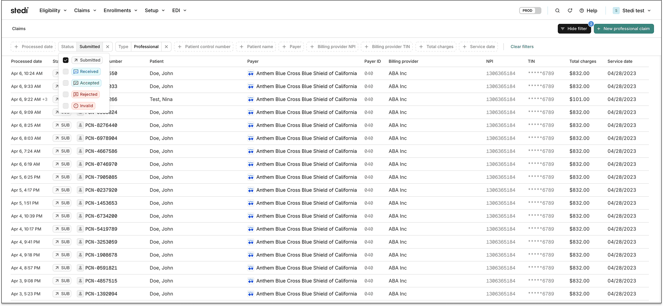Click SUB badge in PCN-7905085 row
The height and width of the screenshot is (306, 663).
62,177
